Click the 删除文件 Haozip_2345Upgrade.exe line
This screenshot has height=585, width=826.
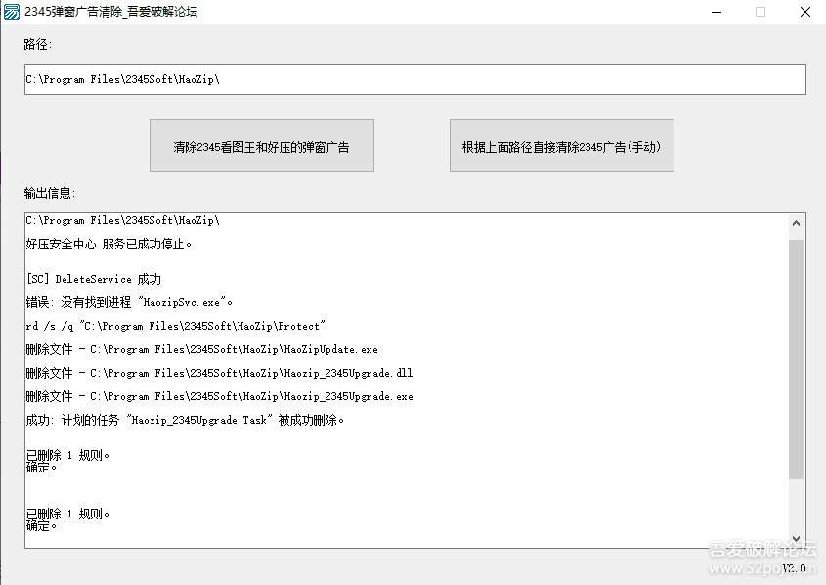219,396
